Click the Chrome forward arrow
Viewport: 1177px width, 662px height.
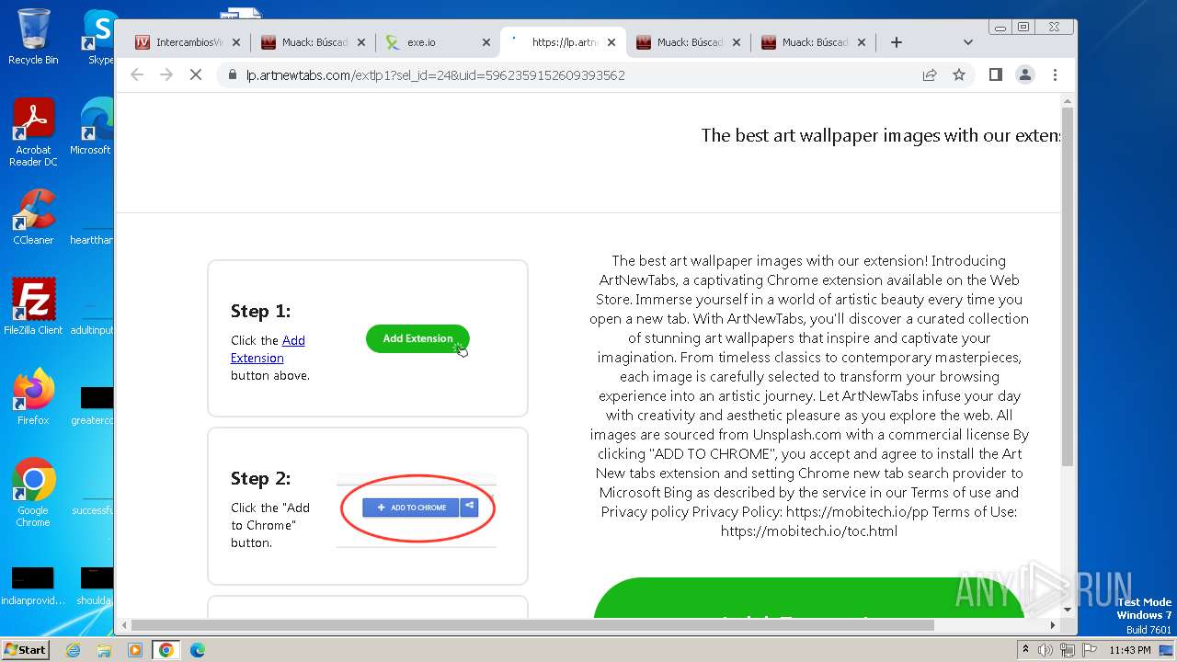[166, 75]
